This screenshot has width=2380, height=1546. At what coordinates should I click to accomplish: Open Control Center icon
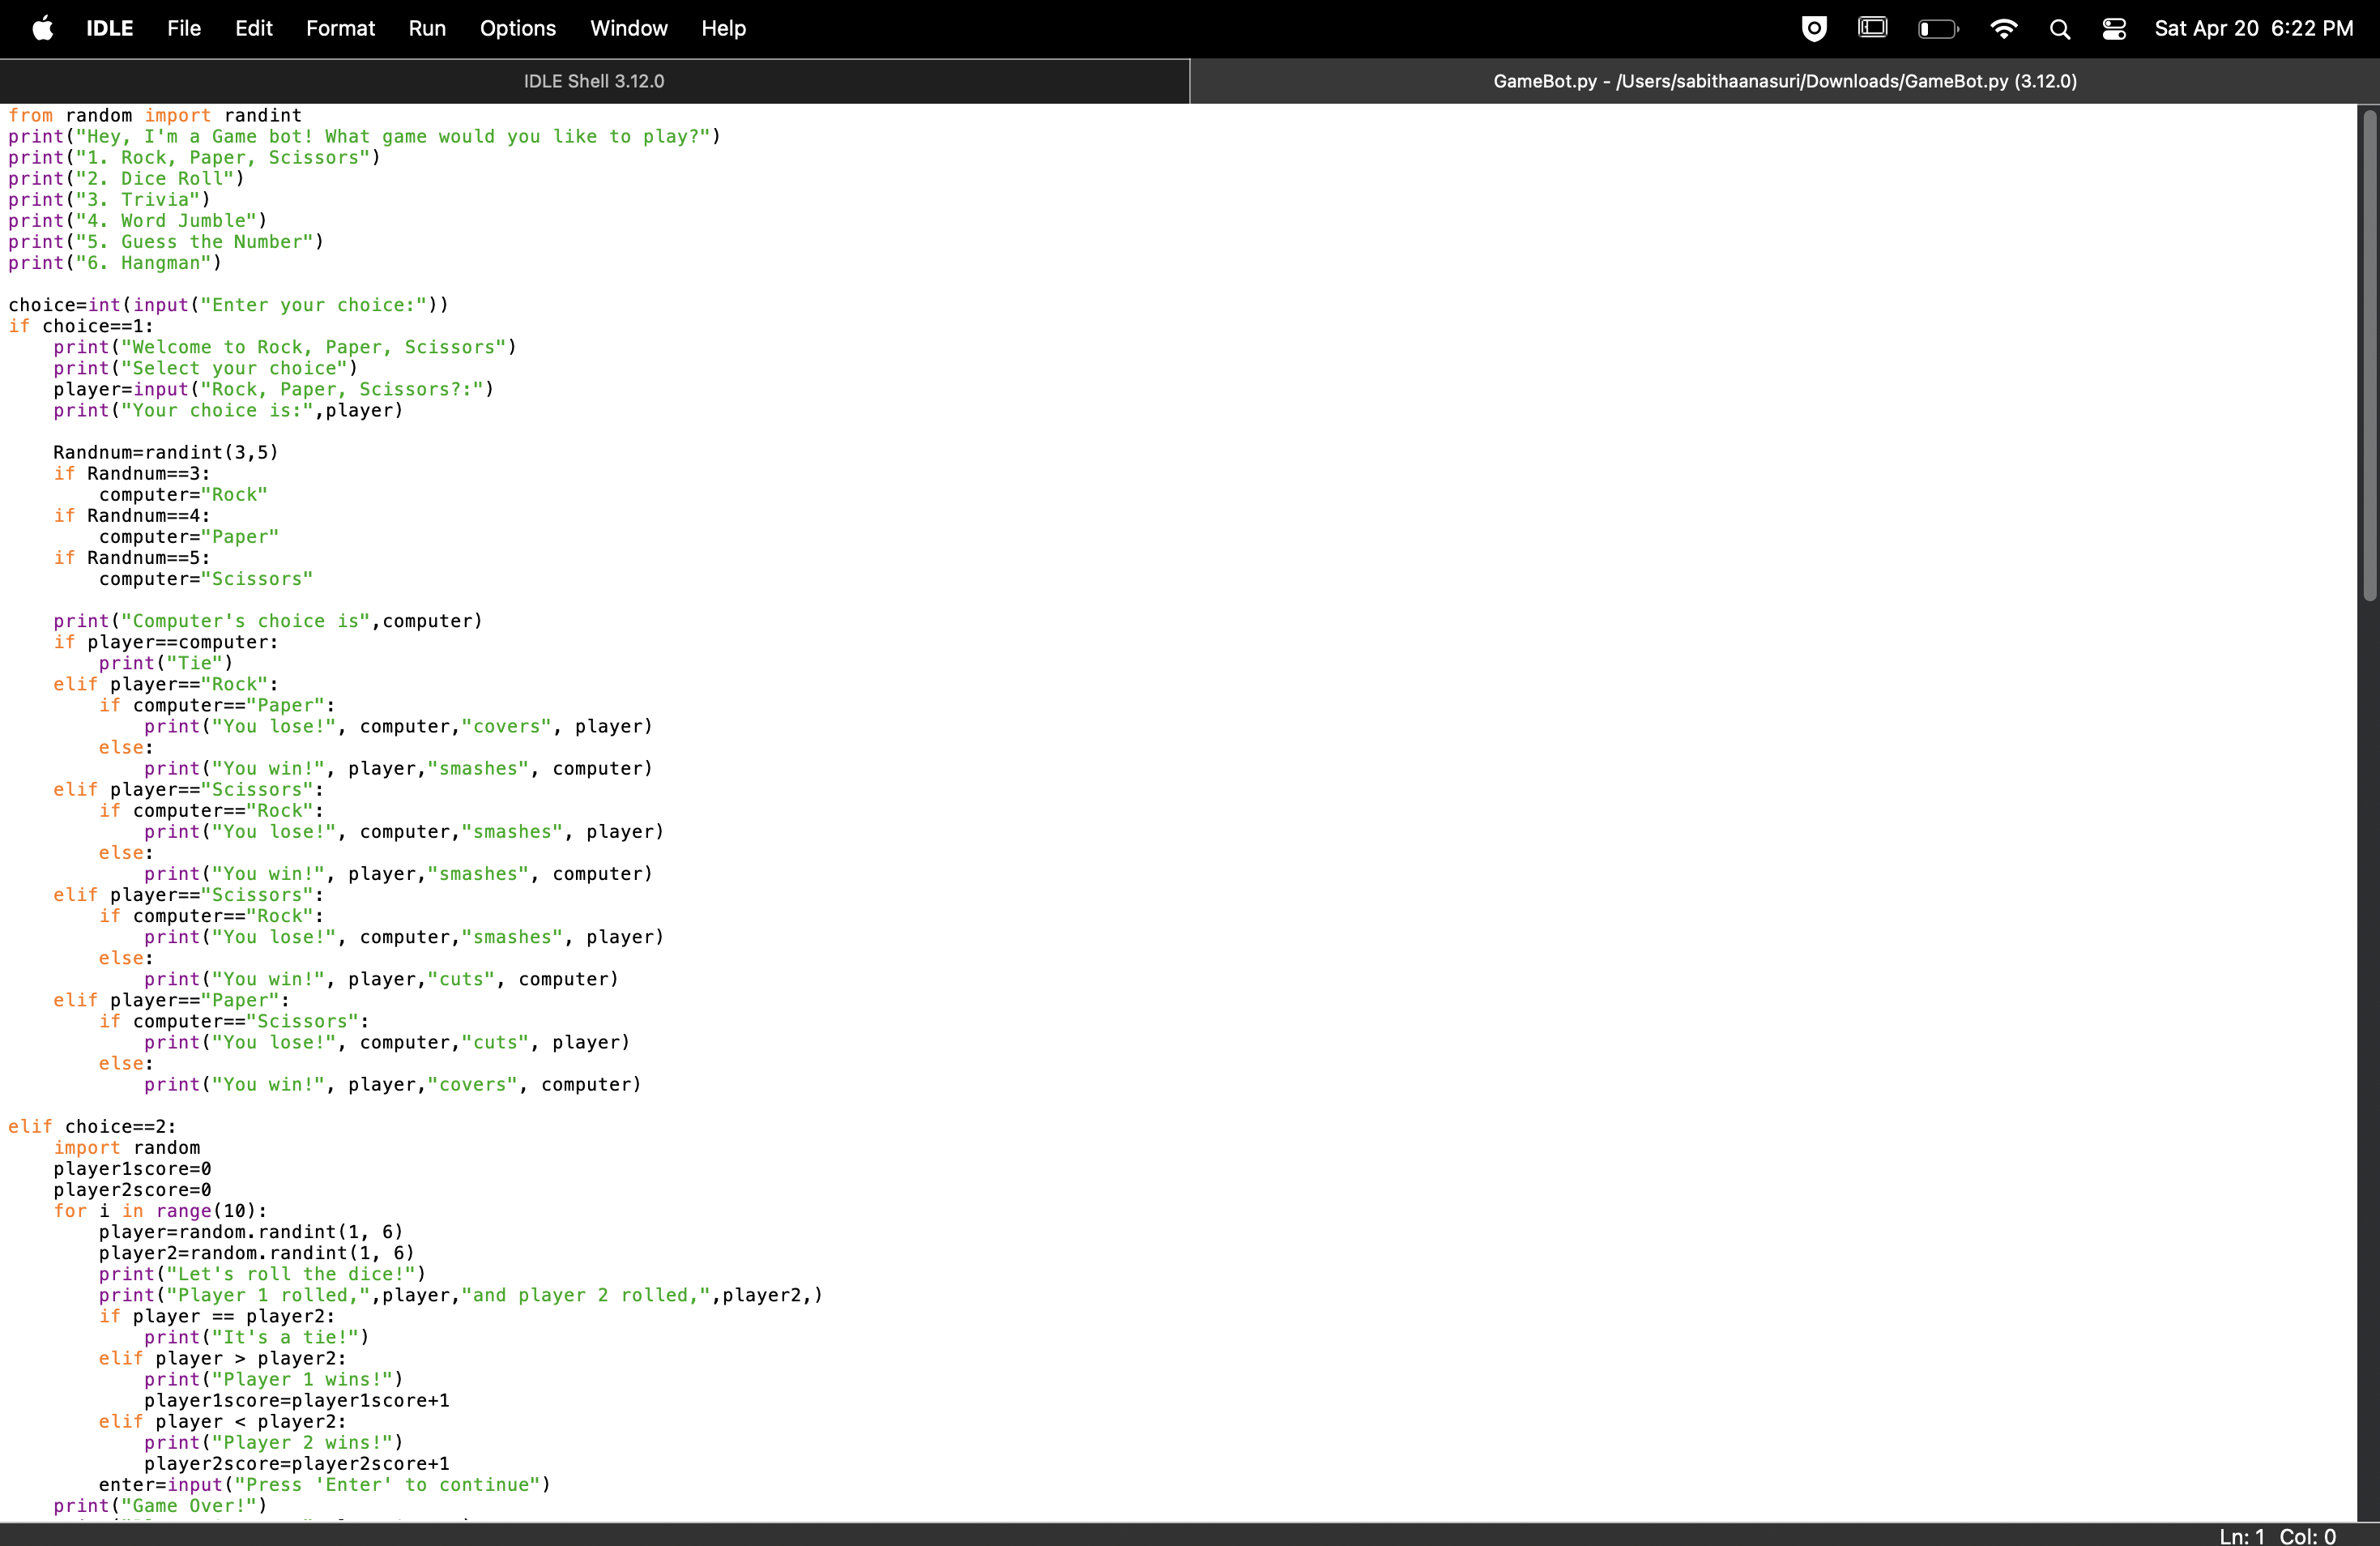(2114, 29)
